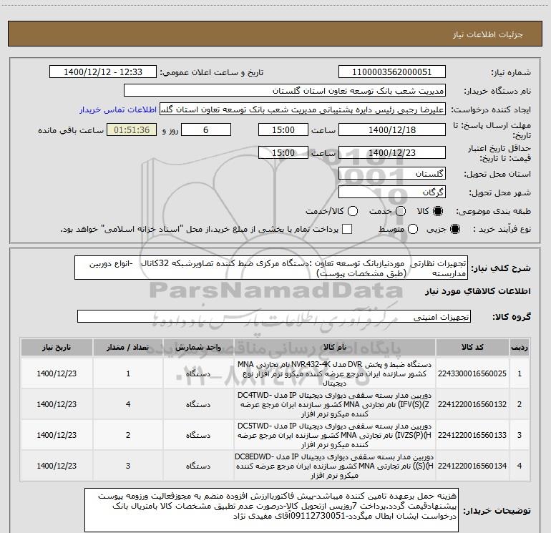Click the need number field 1100003562000051
This screenshot has width=551, height=533.
[x=392, y=72]
